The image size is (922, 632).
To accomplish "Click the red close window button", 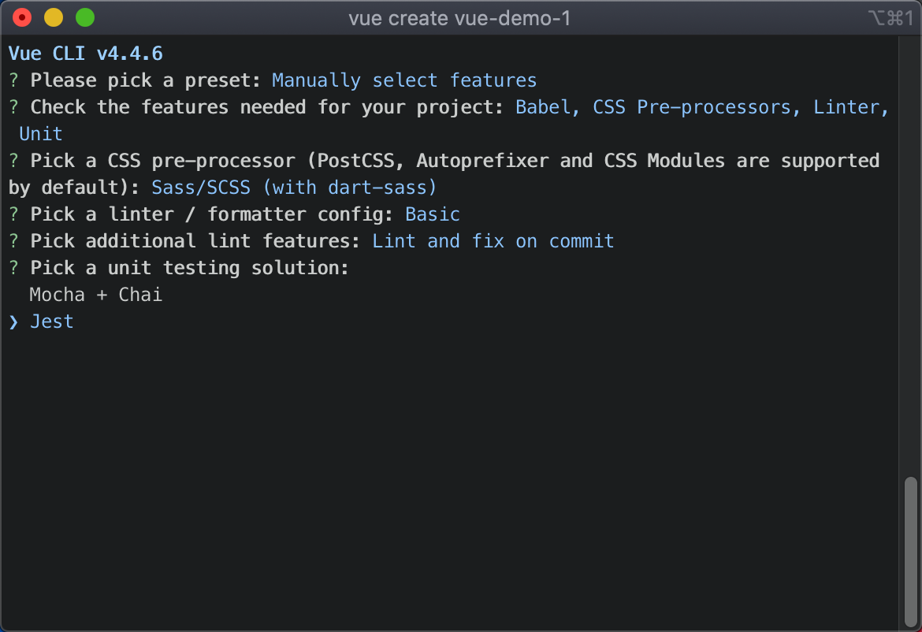I will pos(22,17).
